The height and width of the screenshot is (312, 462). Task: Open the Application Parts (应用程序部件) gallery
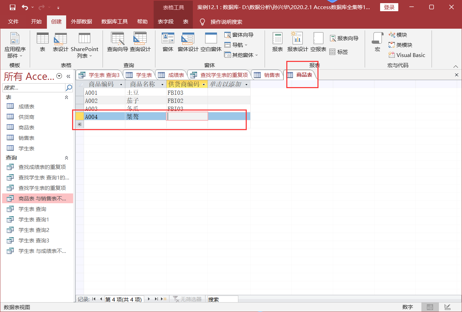pyautogui.click(x=15, y=45)
